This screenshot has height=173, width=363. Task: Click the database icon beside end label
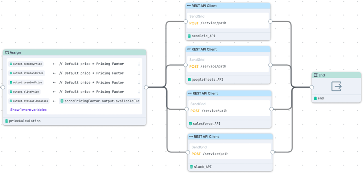coord(315,98)
